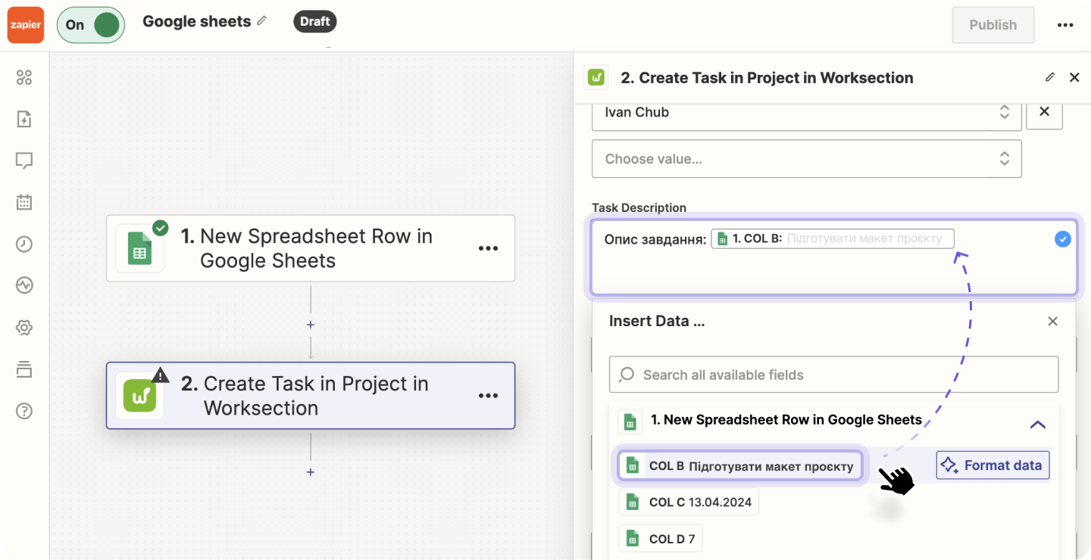Open the three-dot menu on step 2

488,395
